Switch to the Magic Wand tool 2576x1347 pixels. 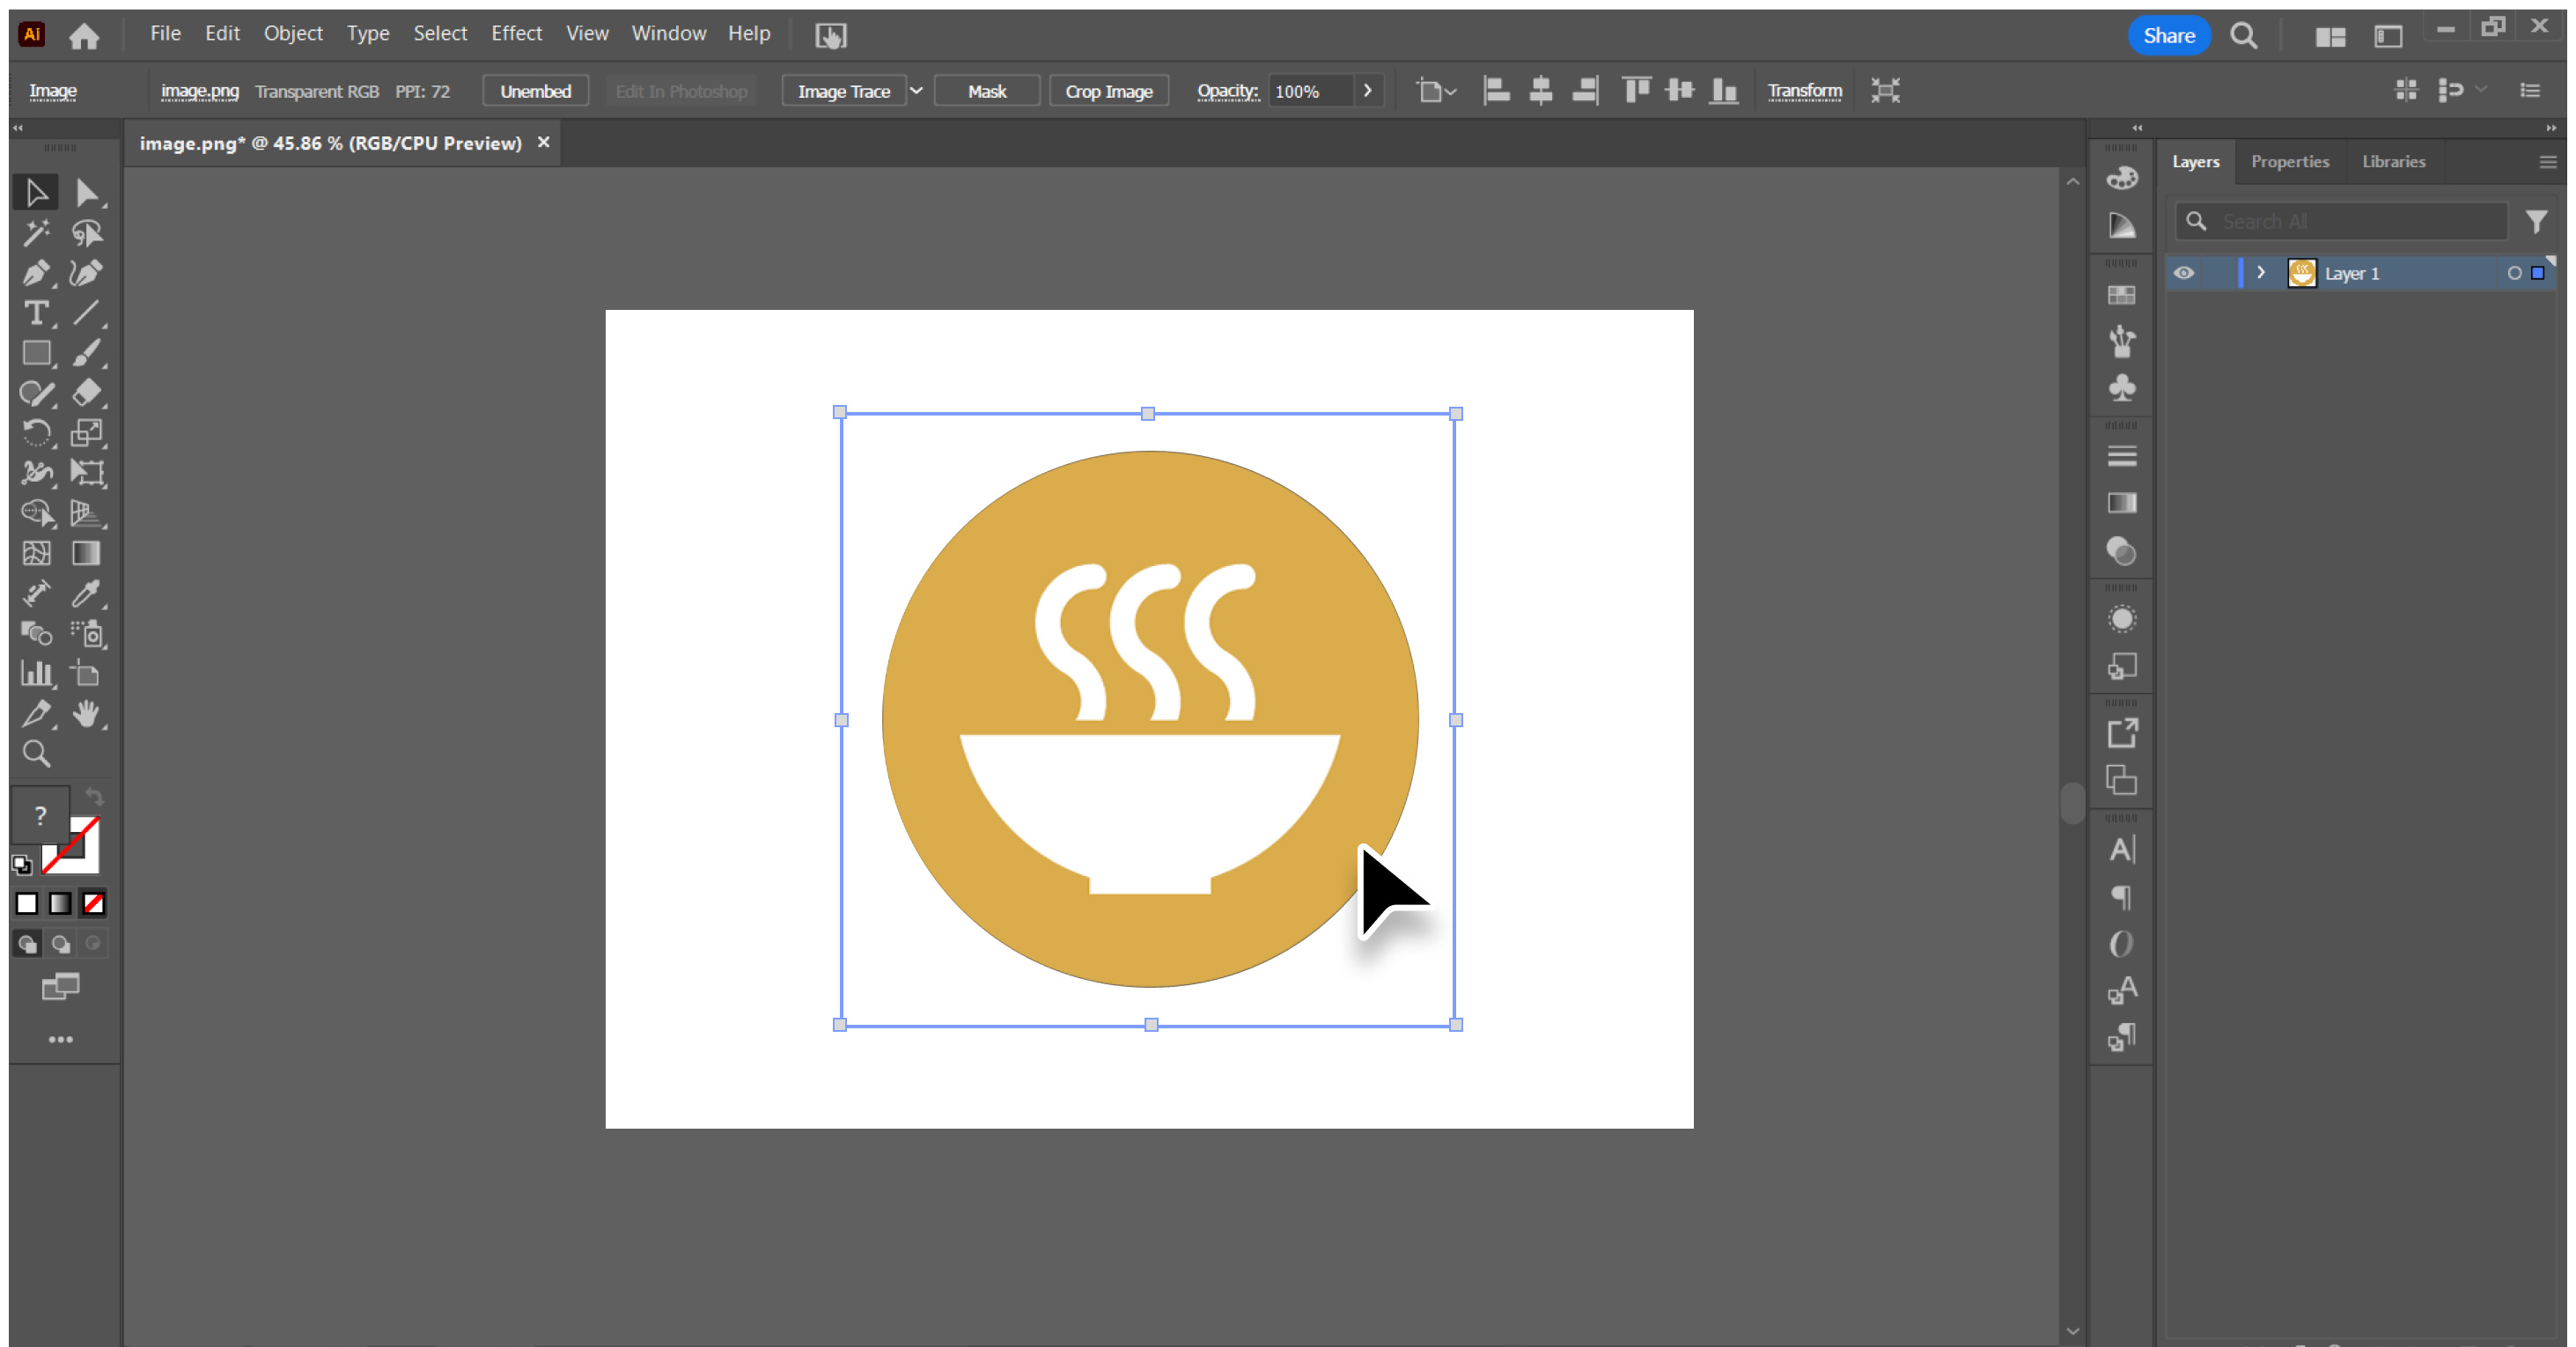[37, 233]
